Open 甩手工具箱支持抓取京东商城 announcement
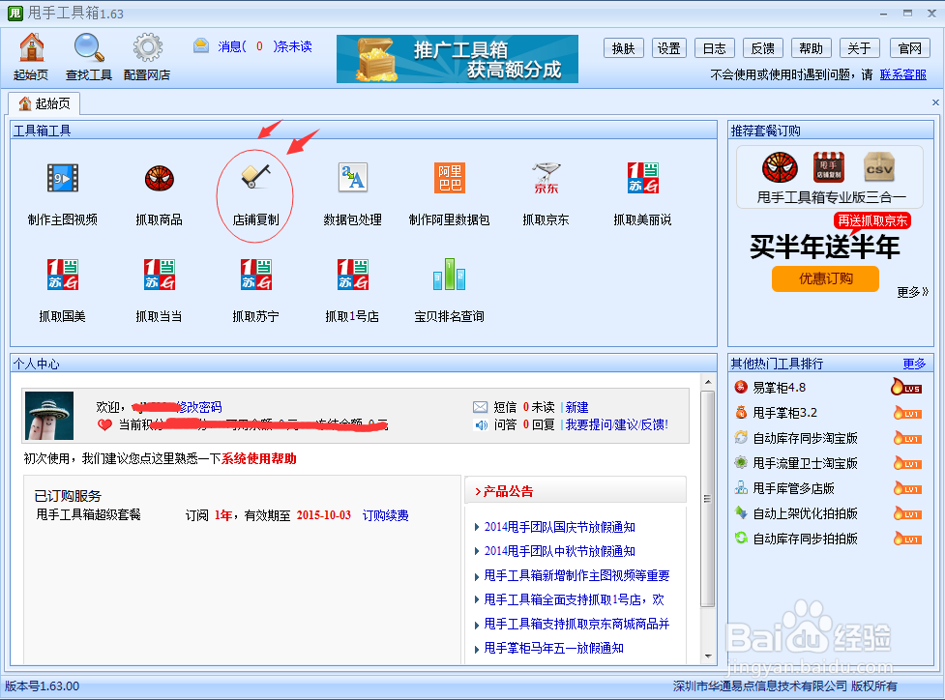This screenshot has width=945, height=700. [576, 624]
